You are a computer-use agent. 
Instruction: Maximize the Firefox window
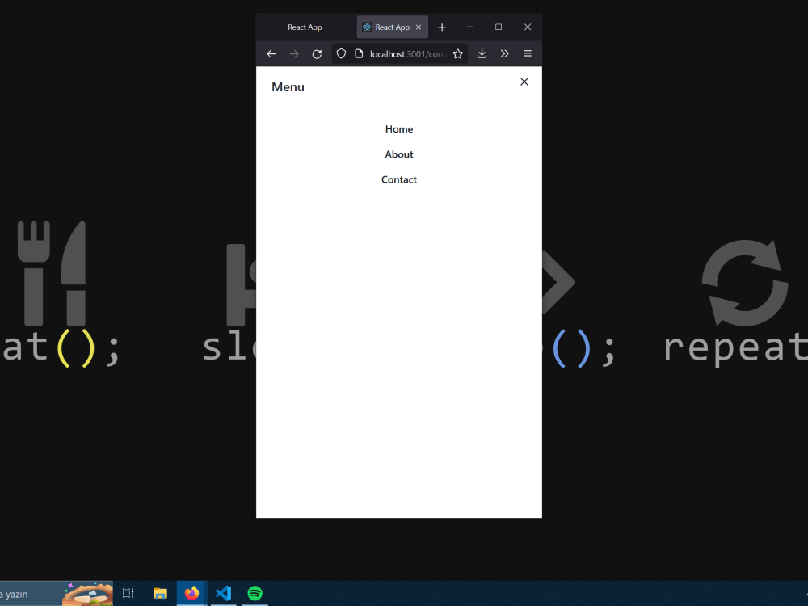499,27
